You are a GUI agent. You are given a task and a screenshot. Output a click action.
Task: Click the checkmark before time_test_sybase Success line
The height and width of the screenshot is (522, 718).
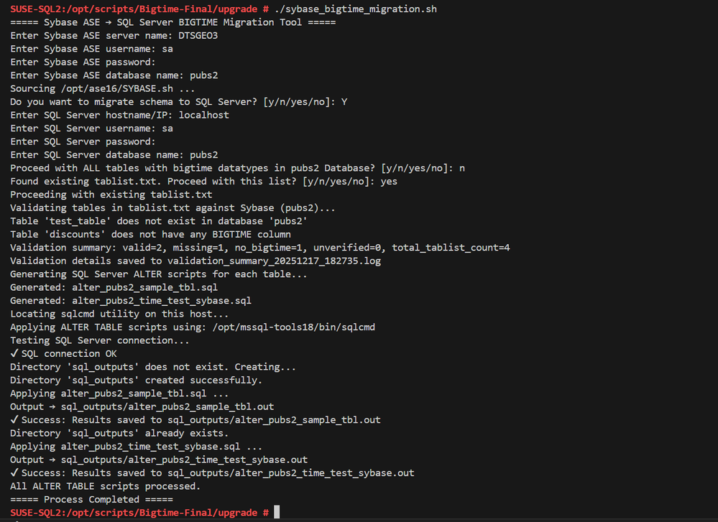14,472
